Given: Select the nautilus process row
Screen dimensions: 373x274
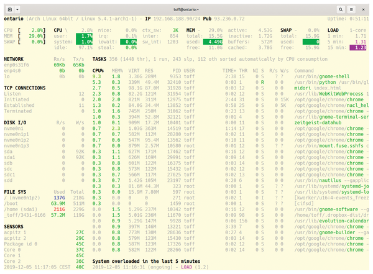Looking at the screenshot, I should click(230, 181).
